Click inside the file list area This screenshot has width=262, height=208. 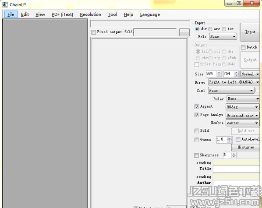tap(139, 123)
